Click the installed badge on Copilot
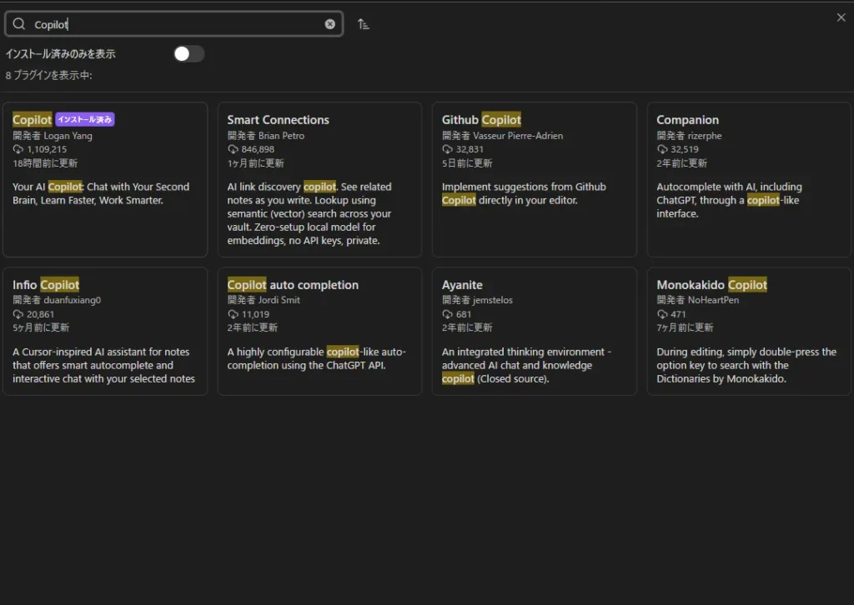Viewport: 854px width, 605px height. [x=85, y=120]
